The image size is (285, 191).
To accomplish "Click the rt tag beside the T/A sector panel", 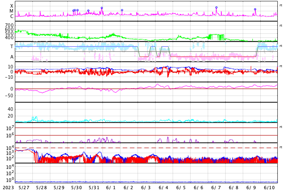I will pos(281,45).
